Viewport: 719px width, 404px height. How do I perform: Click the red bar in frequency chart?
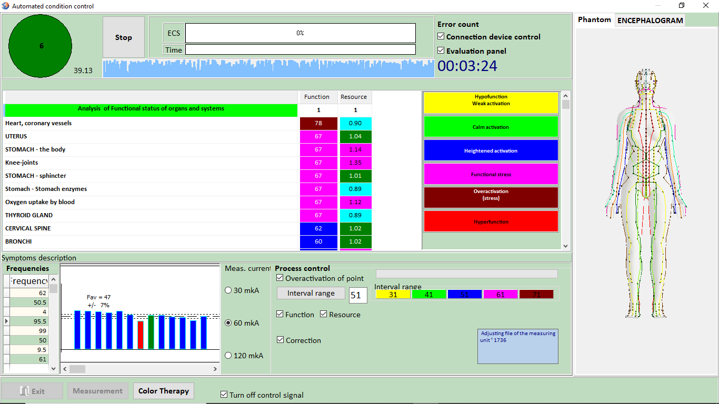(141, 335)
